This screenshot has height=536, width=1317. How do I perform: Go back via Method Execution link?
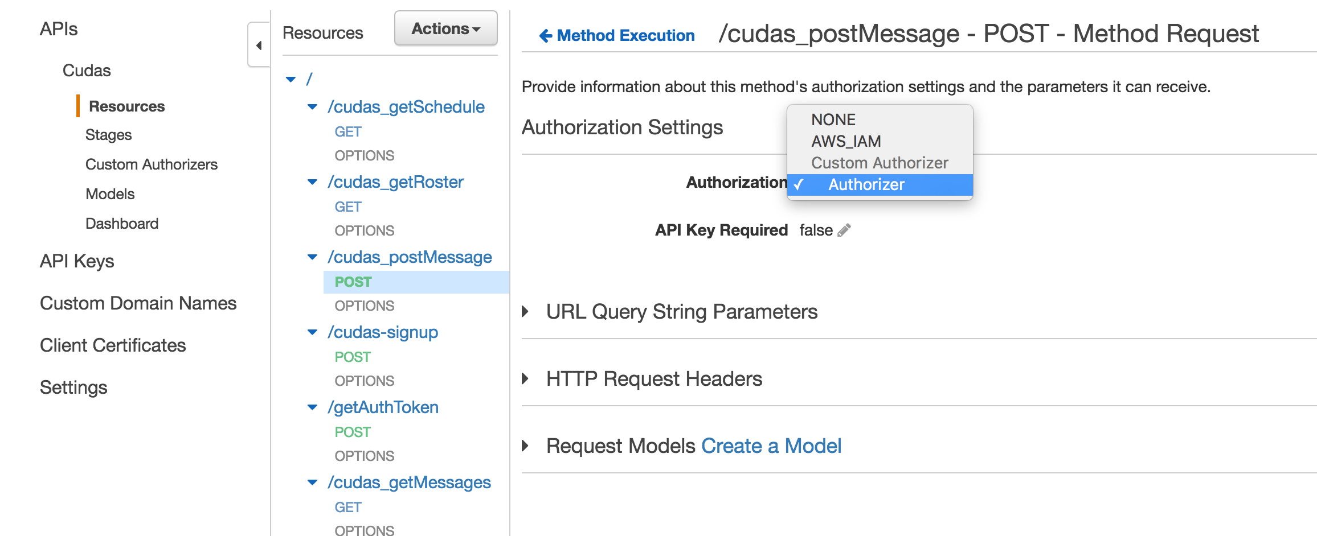pos(617,36)
